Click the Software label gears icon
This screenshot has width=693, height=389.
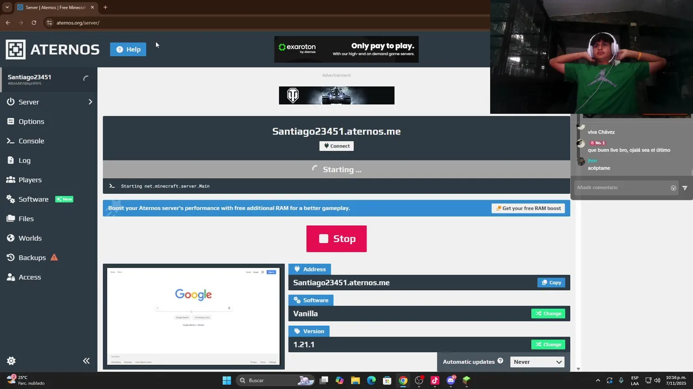point(297,300)
